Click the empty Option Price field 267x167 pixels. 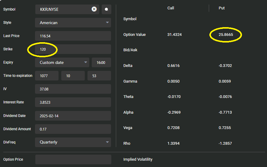pyautogui.click(x=73, y=159)
